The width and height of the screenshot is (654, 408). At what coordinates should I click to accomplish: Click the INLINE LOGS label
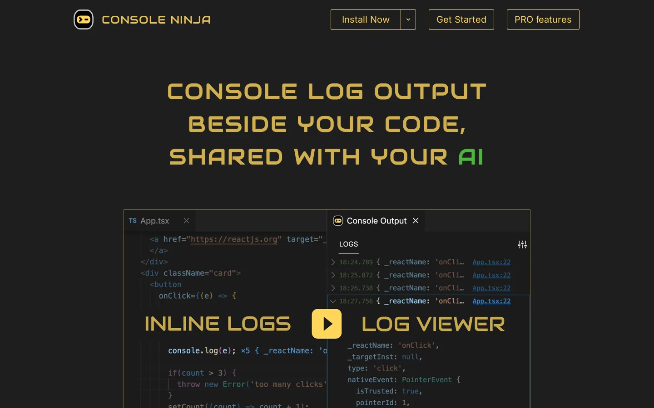218,324
